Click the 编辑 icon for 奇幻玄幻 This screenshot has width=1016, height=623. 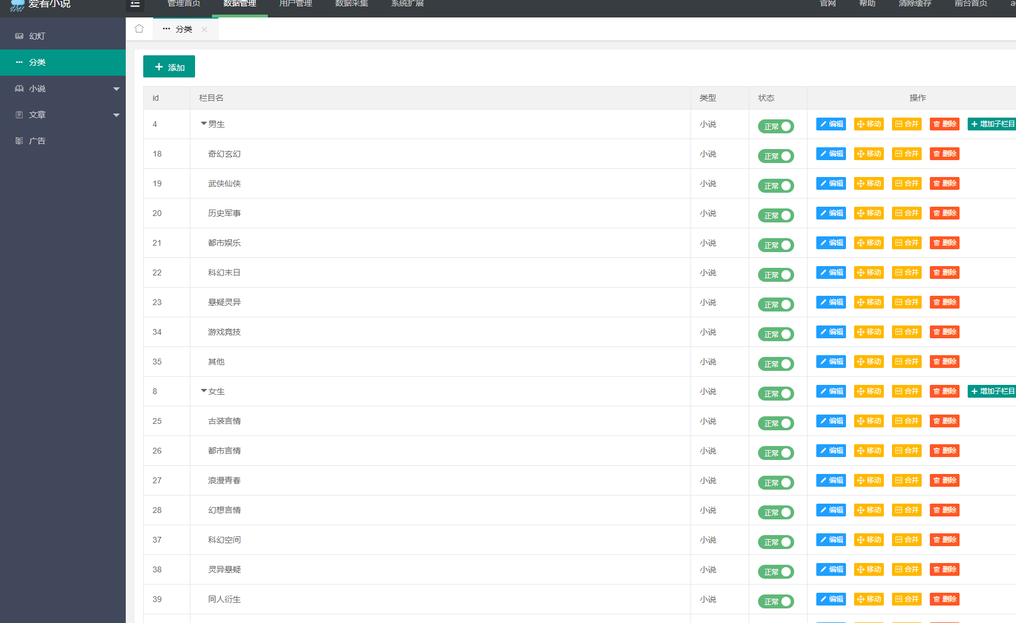point(830,154)
